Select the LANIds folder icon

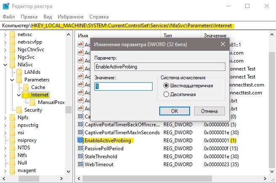coord(19,72)
